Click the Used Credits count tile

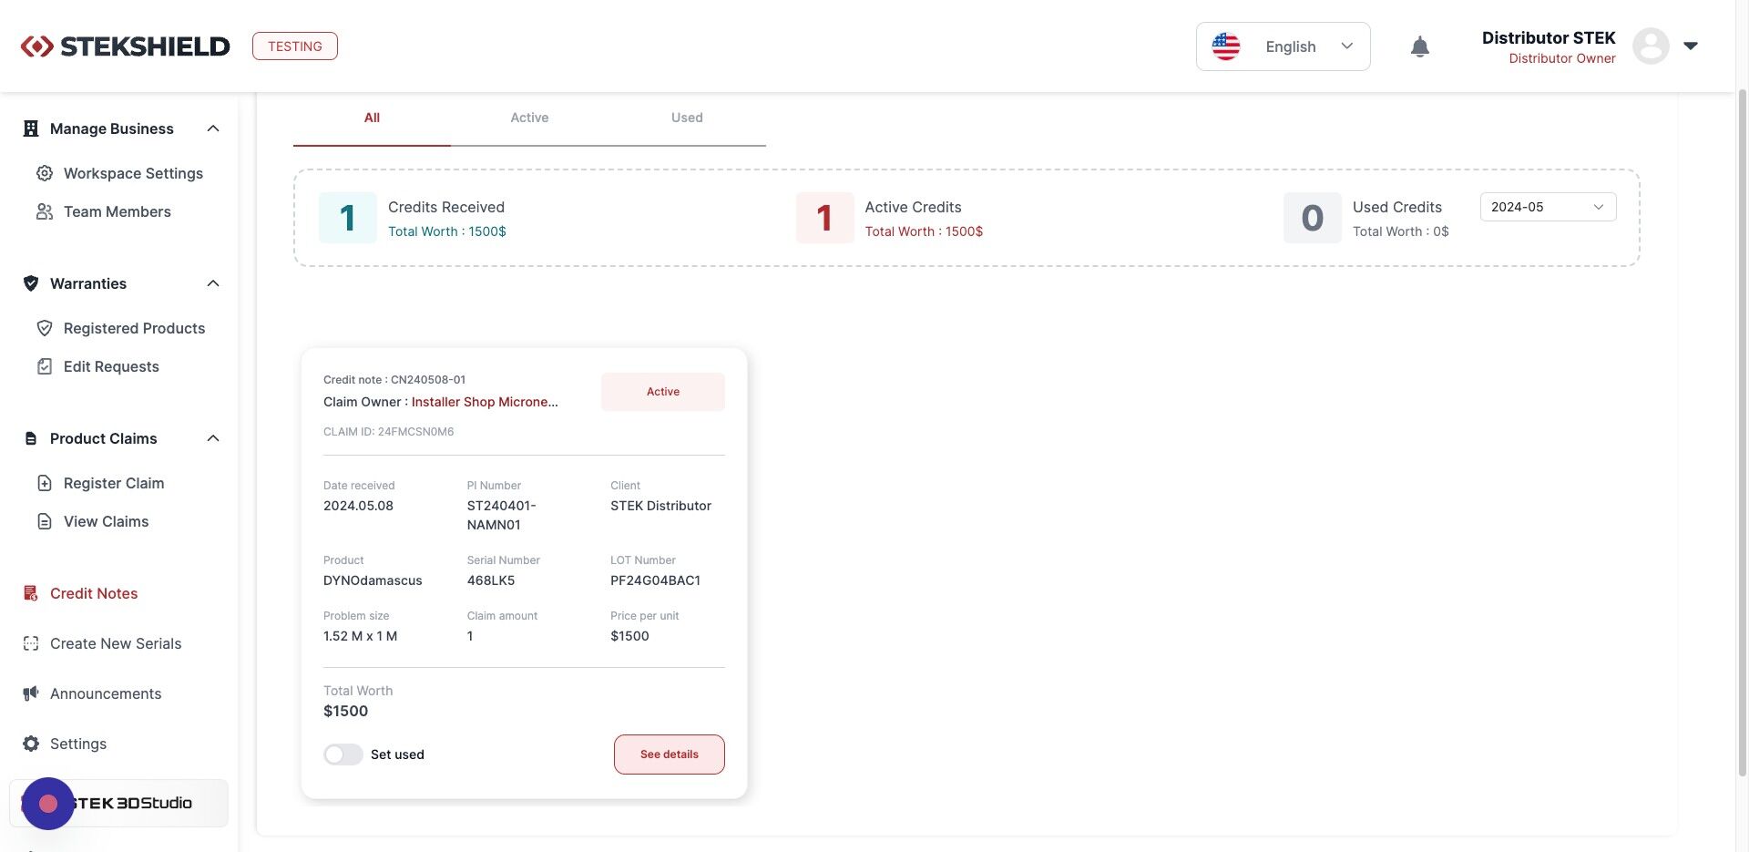pos(1313,218)
